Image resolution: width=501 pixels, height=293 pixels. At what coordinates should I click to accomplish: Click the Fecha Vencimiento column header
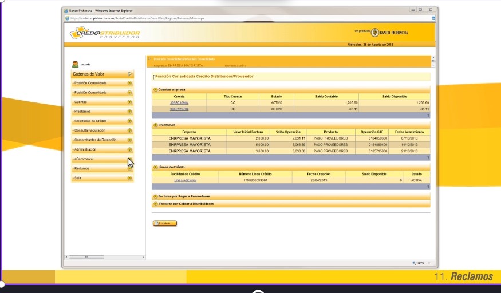point(409,132)
